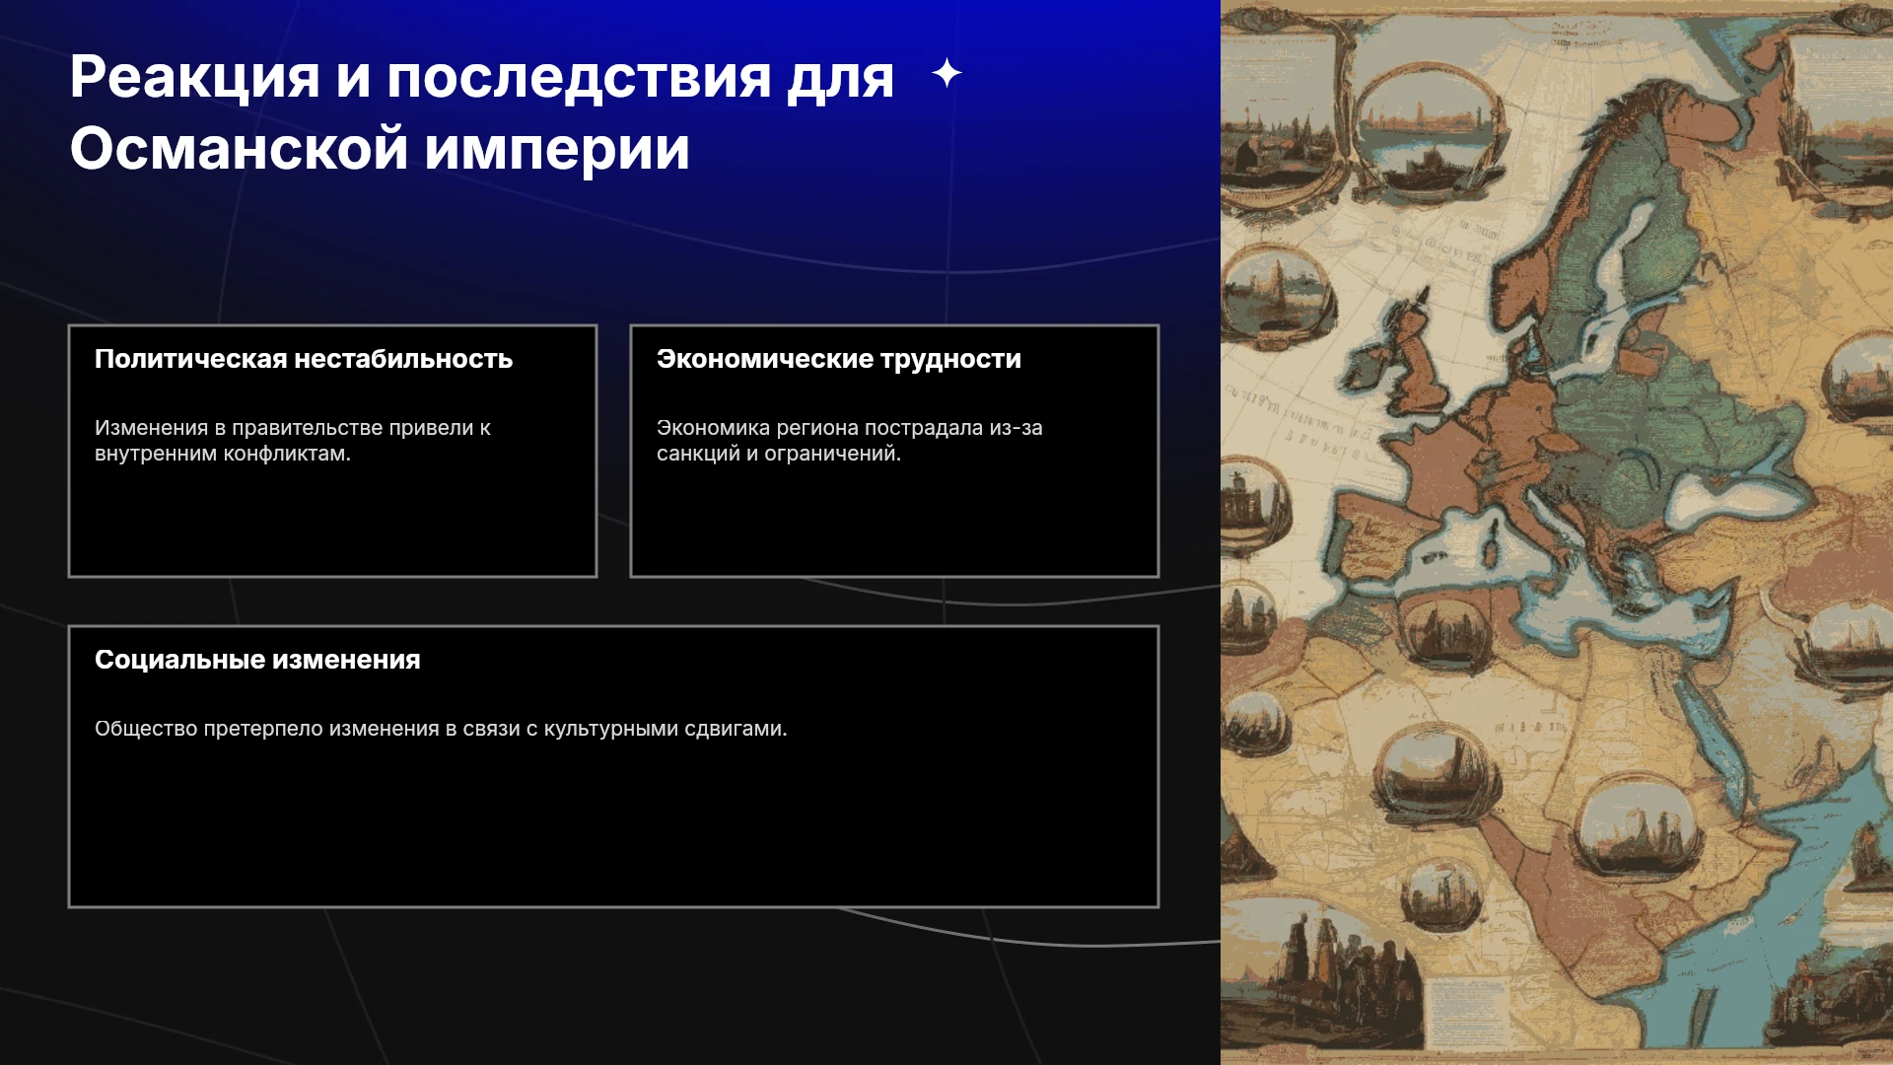Viewport: 1893px width, 1065px height.
Task: Click the round vignette near Red Sea
Action: (x=1639, y=826)
